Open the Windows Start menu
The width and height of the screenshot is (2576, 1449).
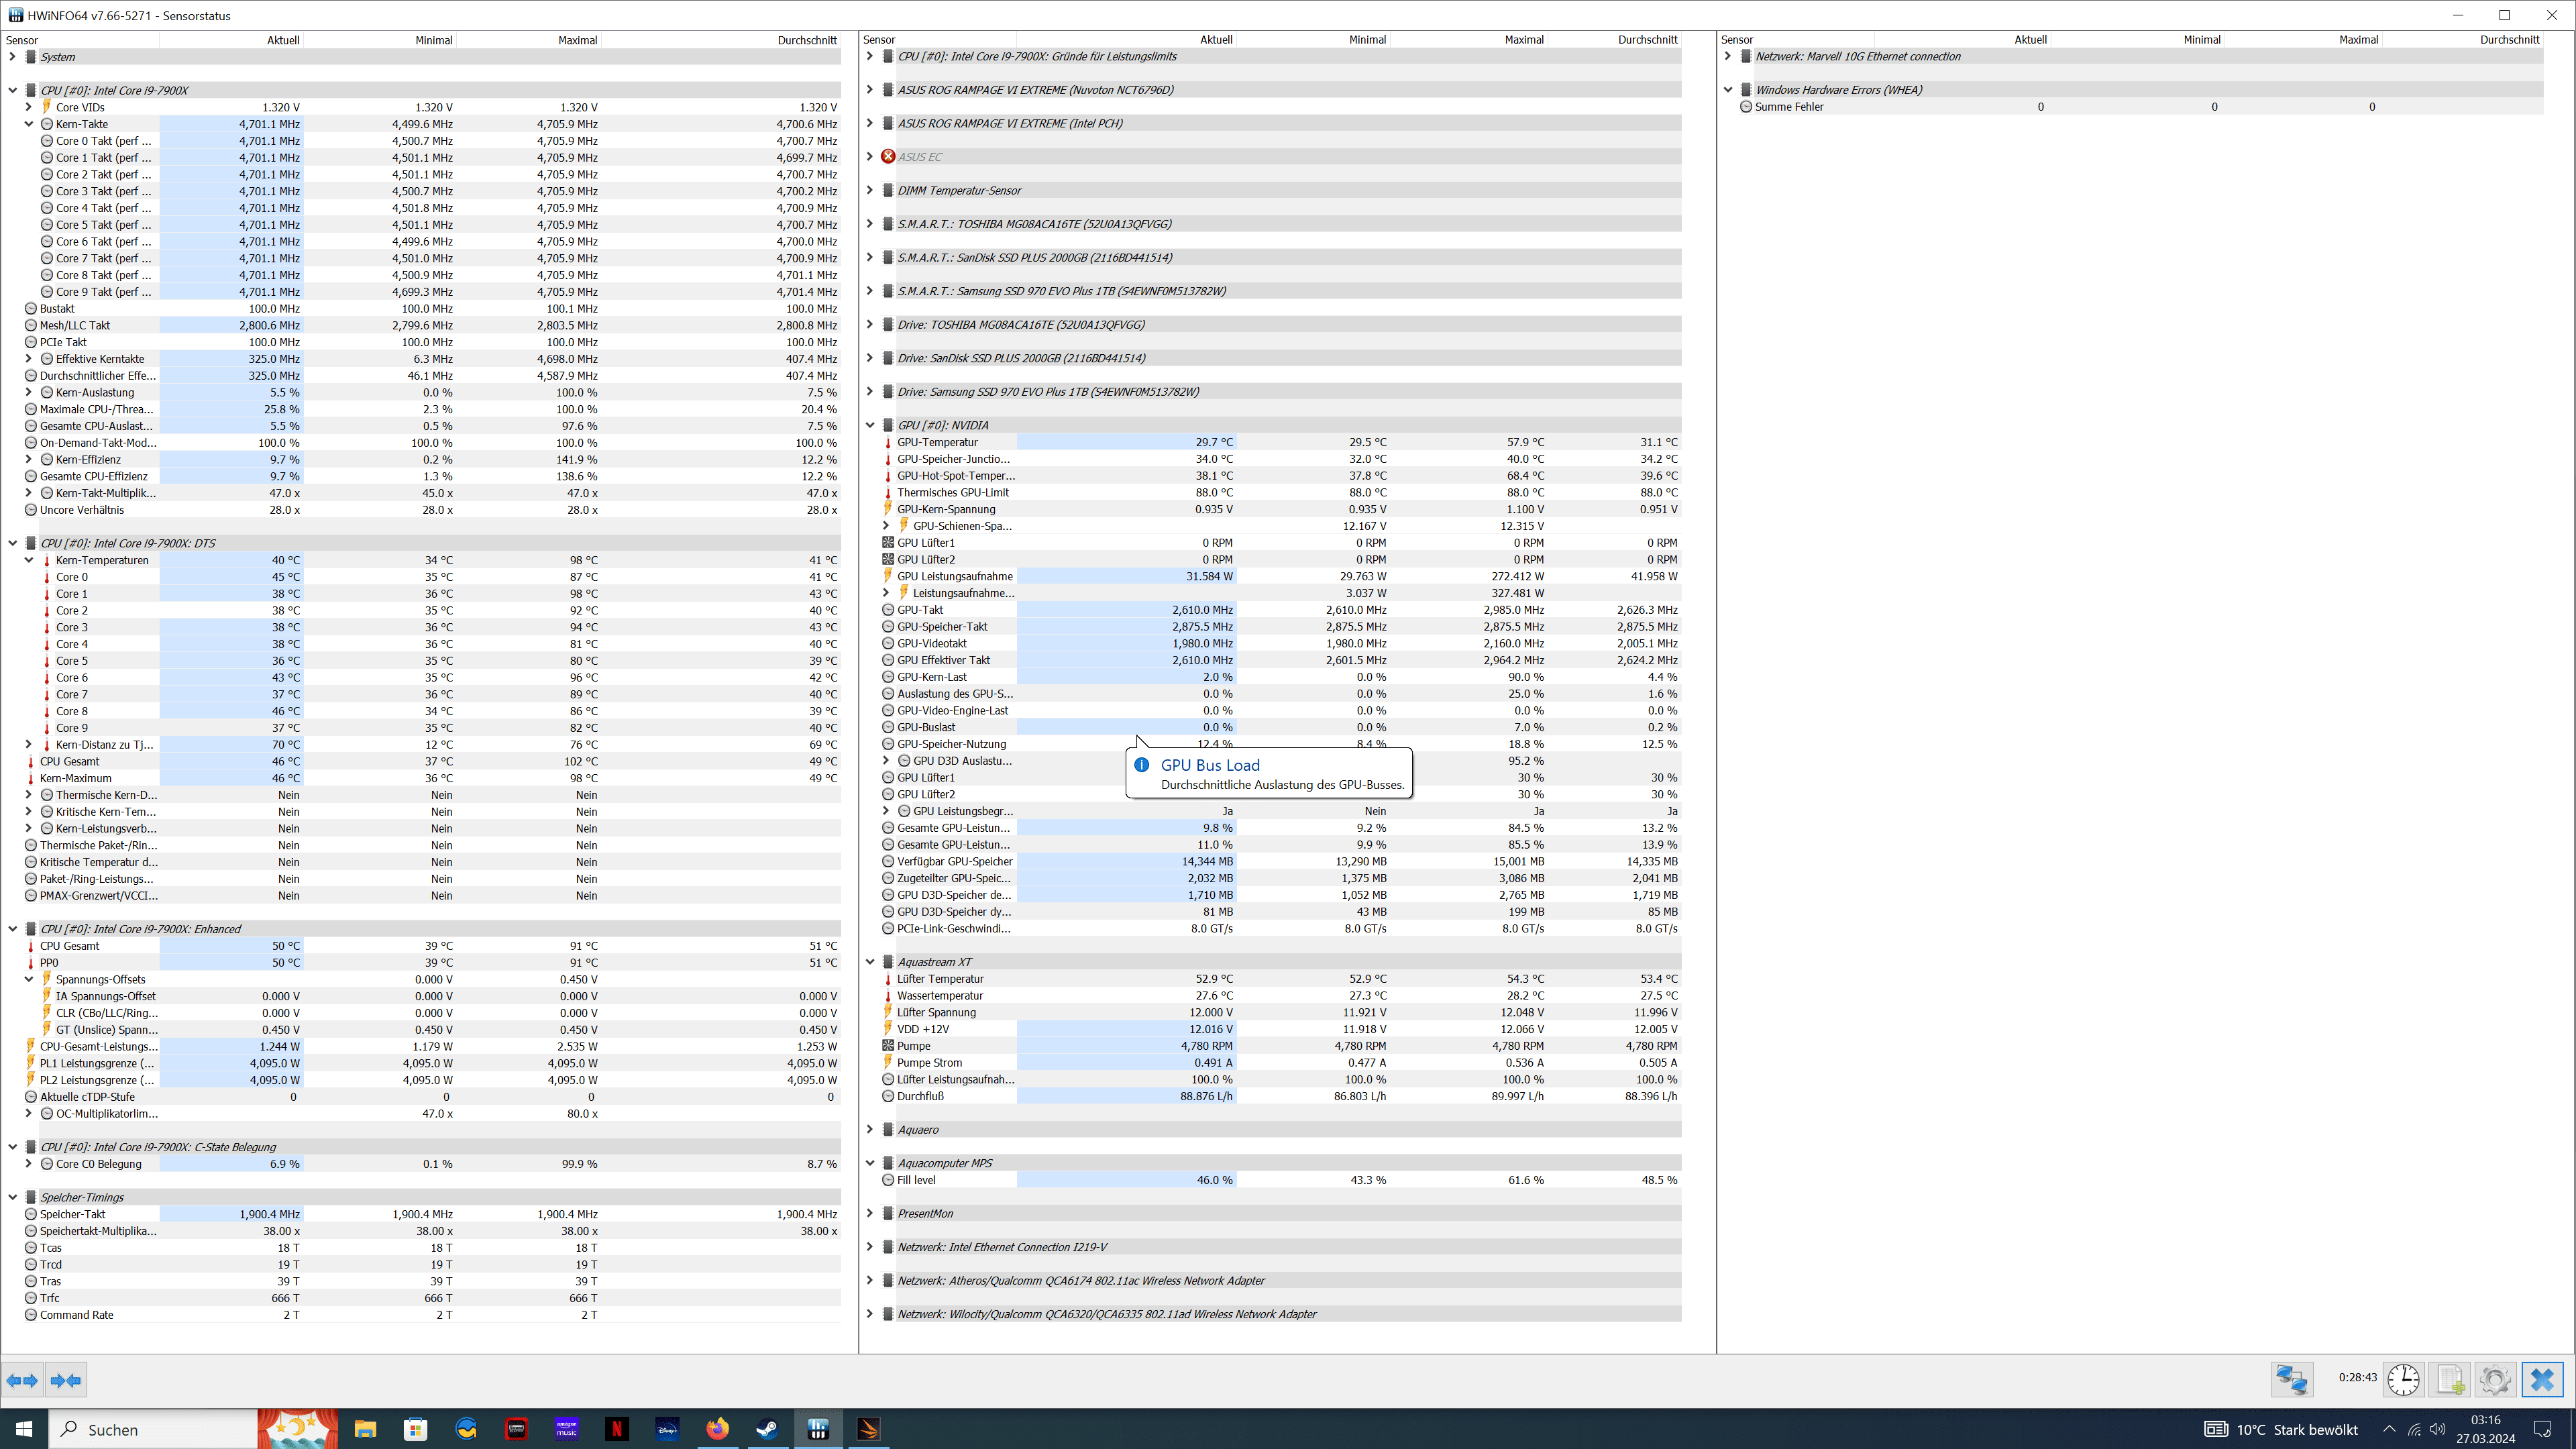point(24,1429)
